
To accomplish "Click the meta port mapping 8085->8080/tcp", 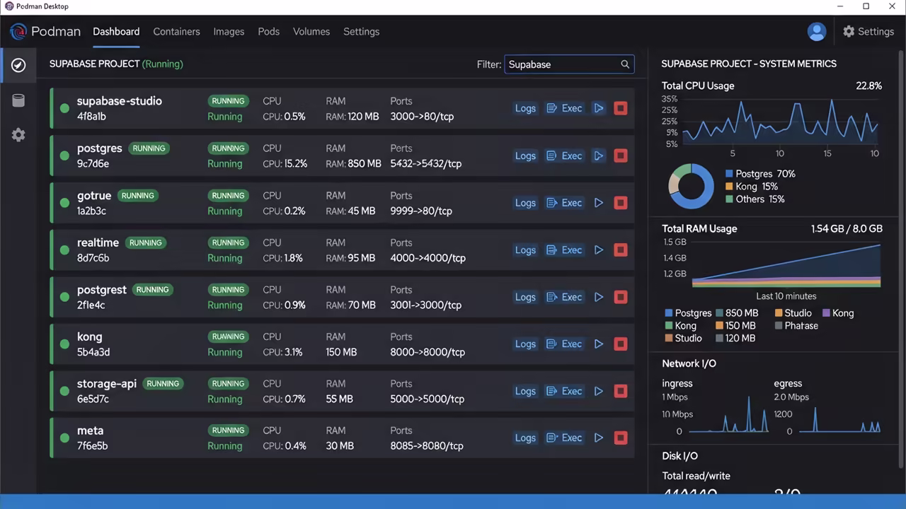I will tap(427, 446).
